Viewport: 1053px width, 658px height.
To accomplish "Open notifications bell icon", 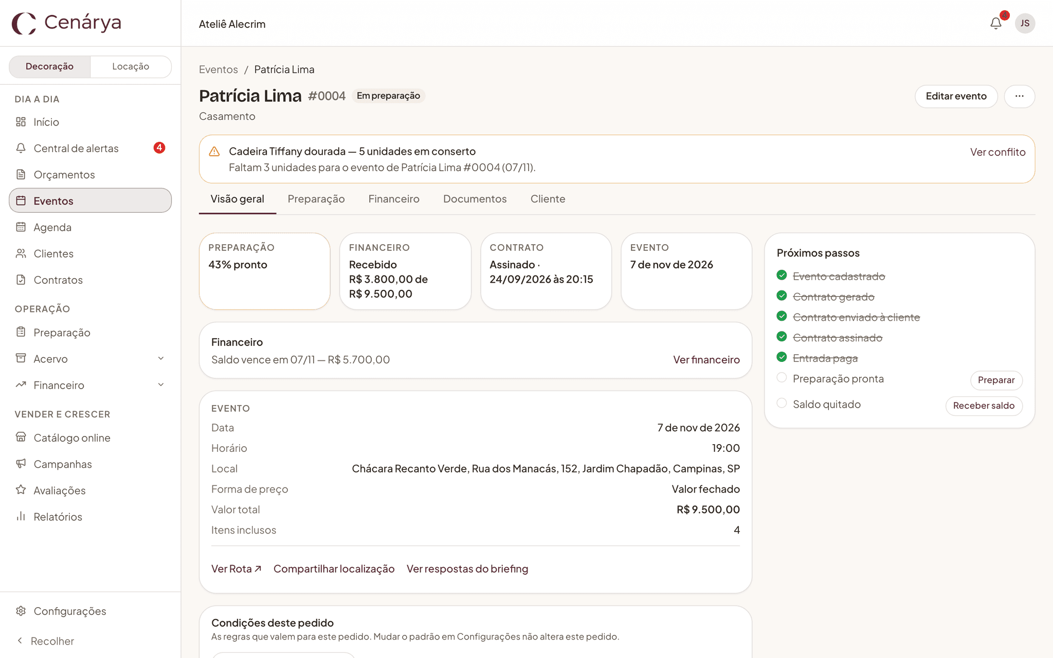I will click(x=996, y=23).
